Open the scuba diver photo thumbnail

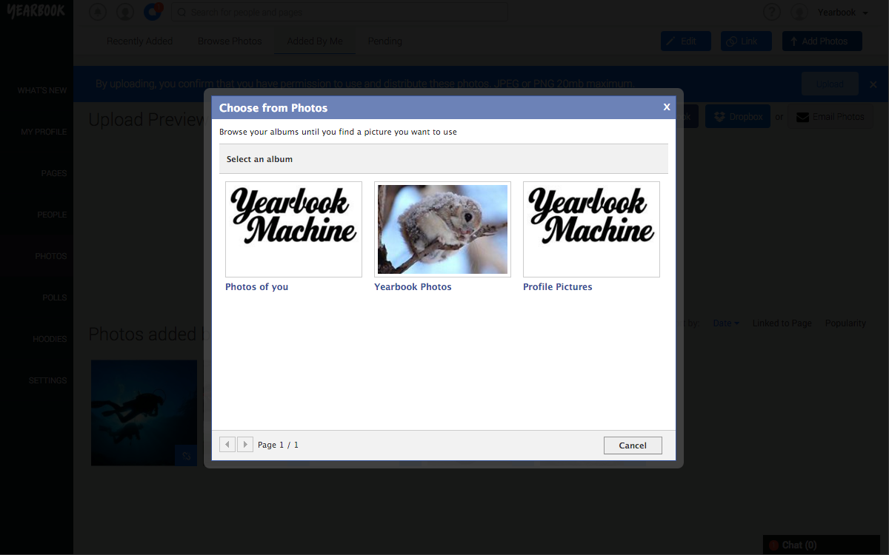tap(144, 413)
